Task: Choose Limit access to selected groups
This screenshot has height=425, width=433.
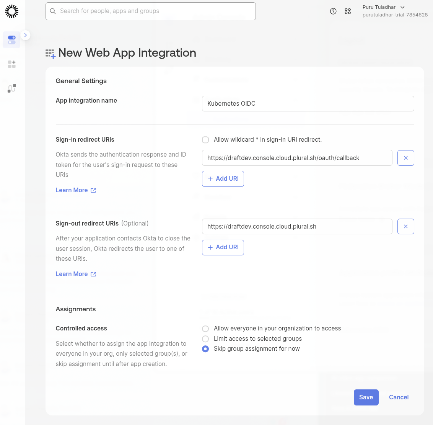Action: 205,339
